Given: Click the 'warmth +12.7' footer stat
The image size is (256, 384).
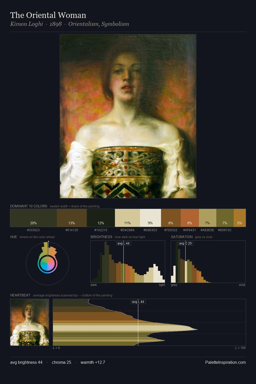Looking at the screenshot, I should coord(93,362).
